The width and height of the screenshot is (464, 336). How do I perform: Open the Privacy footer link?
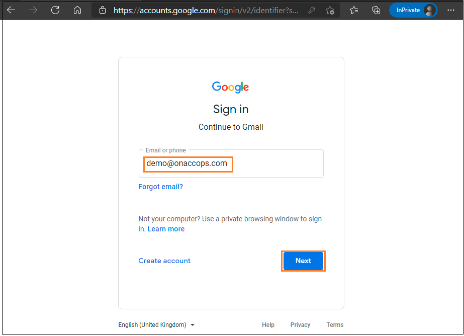tap(300, 325)
